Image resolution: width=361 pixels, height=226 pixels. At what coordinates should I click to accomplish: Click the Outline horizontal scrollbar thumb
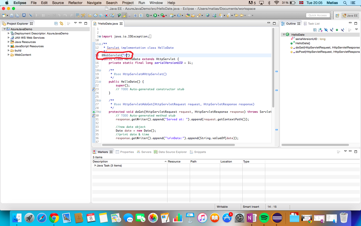coord(315,145)
